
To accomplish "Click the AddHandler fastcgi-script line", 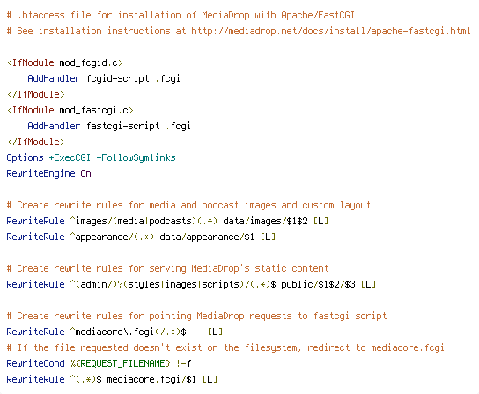I will 109,126.
